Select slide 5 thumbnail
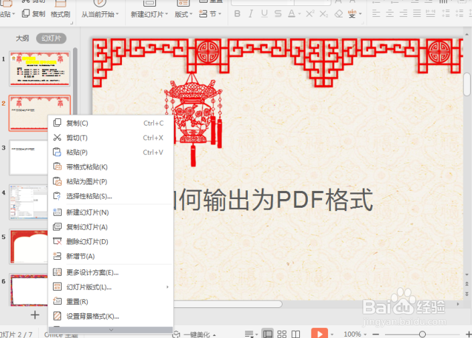This screenshot has width=472, height=338. [x=29, y=246]
